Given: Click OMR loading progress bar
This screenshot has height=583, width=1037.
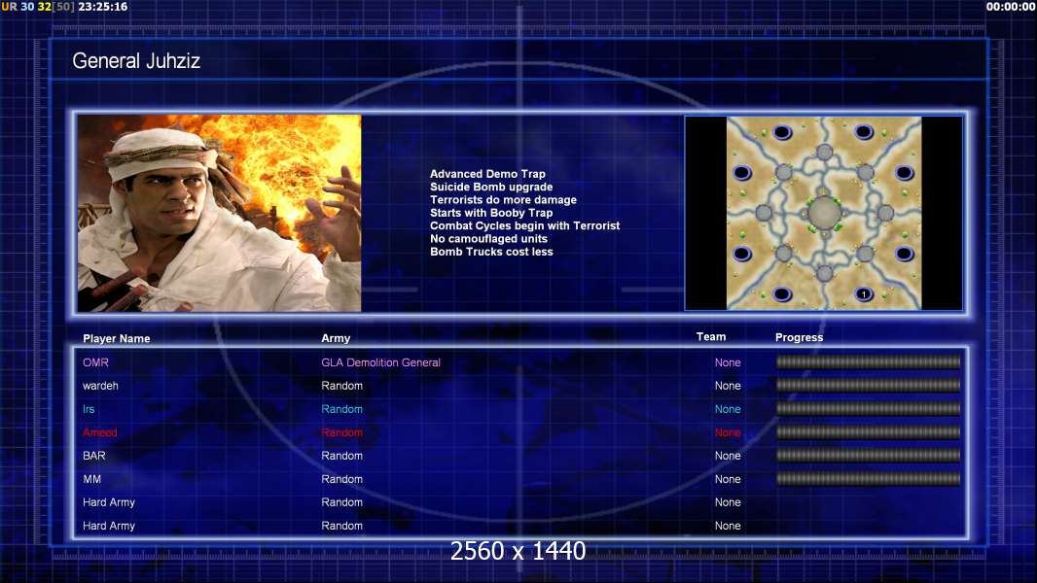Looking at the screenshot, I should [x=868, y=361].
